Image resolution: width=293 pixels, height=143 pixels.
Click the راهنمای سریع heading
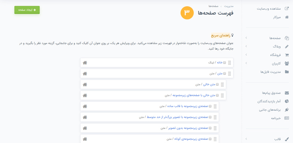[x=221, y=35]
